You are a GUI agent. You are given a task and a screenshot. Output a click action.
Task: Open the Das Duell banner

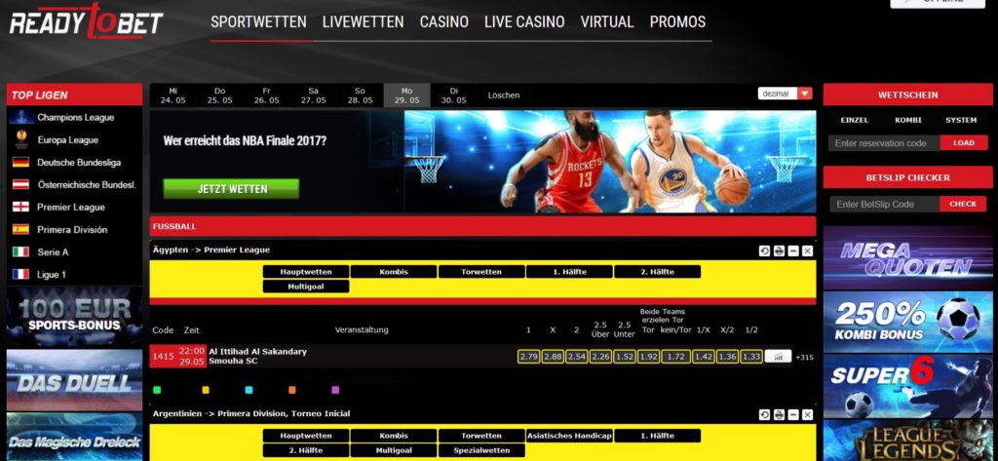[x=74, y=380]
